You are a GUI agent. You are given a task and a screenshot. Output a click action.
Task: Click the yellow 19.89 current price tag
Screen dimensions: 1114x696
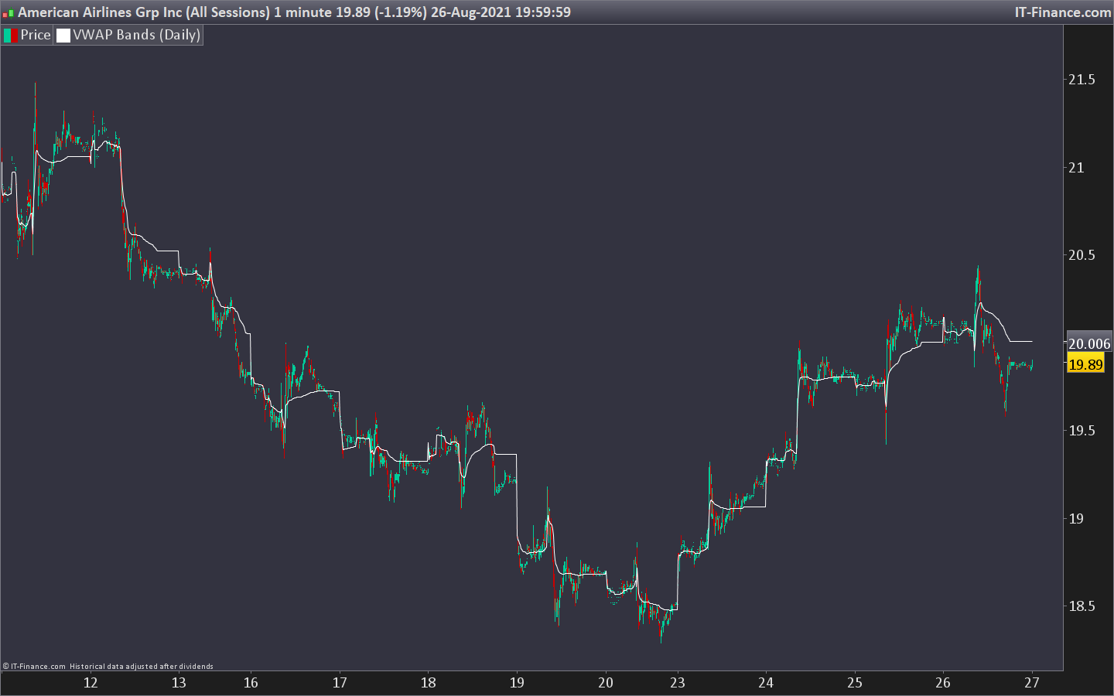click(x=1085, y=364)
